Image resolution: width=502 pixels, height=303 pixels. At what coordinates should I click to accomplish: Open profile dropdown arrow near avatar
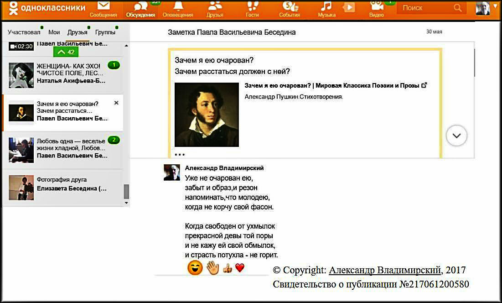click(495, 6)
